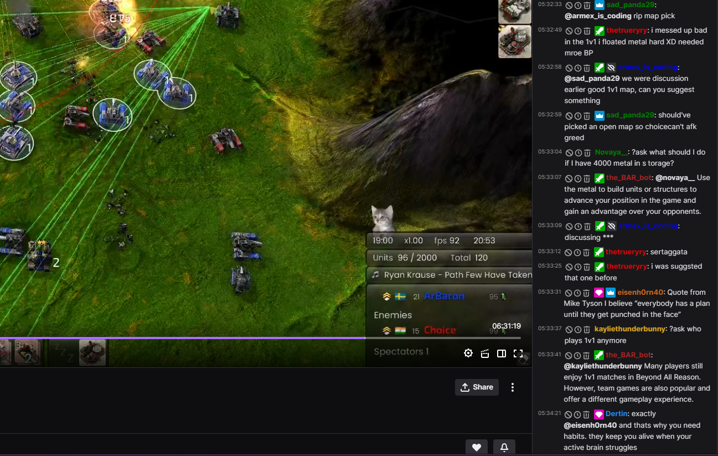Viewport: 718px width, 456px height.
Task: Open the video player settings gear
Action: pyautogui.click(x=468, y=353)
